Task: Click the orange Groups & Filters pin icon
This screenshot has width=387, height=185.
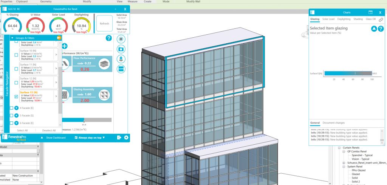Action: tap(59, 38)
